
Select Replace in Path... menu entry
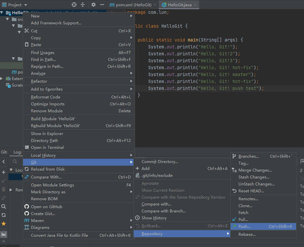click(x=79, y=66)
